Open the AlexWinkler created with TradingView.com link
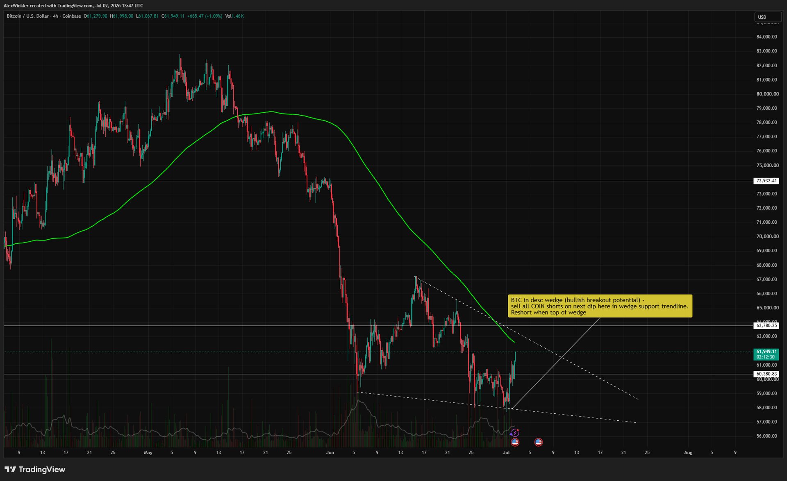Viewport: 787px width, 481px height. 73,6
